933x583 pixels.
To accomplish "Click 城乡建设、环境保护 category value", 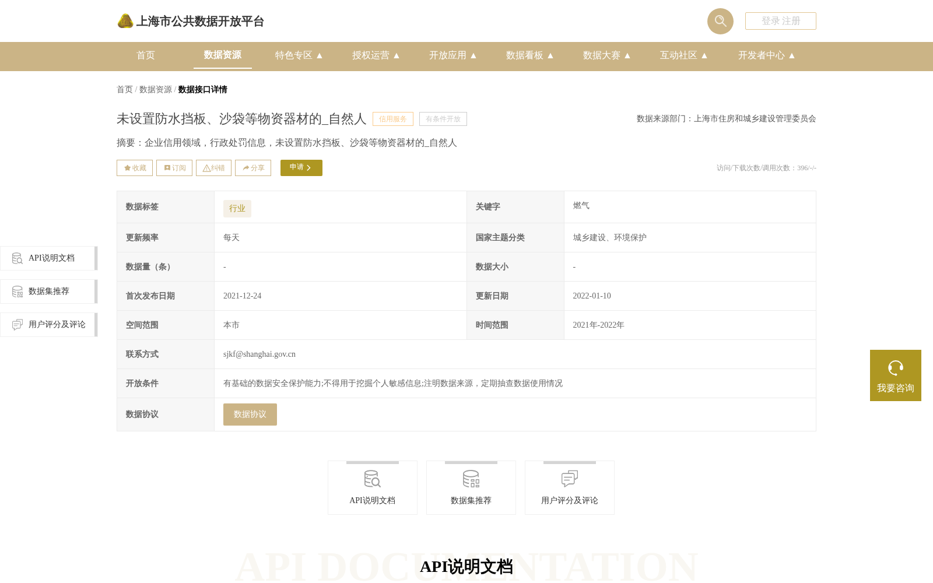I will click(610, 238).
